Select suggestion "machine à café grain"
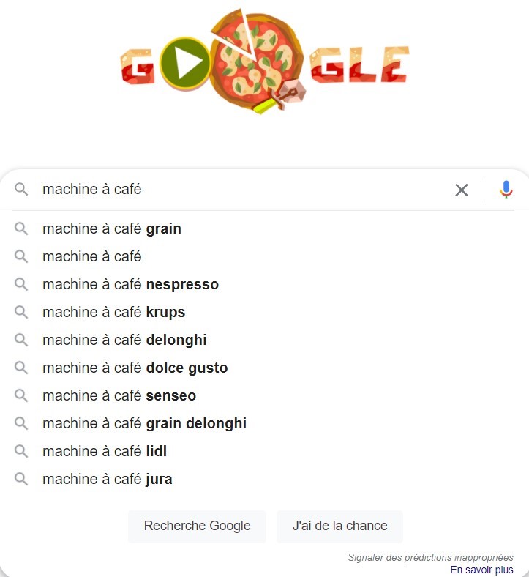This screenshot has height=577, width=529. click(112, 228)
